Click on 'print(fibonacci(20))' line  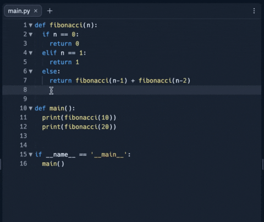tap(79, 127)
